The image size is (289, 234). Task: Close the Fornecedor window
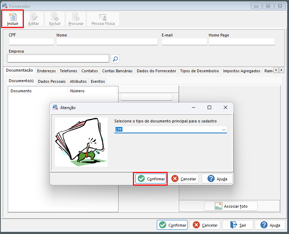[280, 6]
